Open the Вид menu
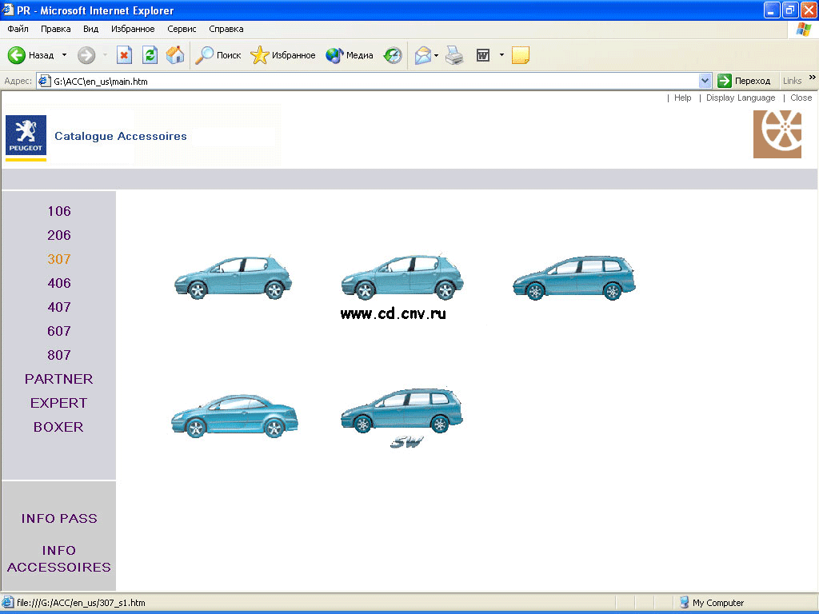819x614 pixels. pos(91,29)
